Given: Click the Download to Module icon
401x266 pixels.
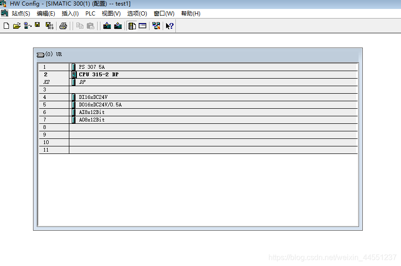Looking at the screenshot, I should point(107,26).
